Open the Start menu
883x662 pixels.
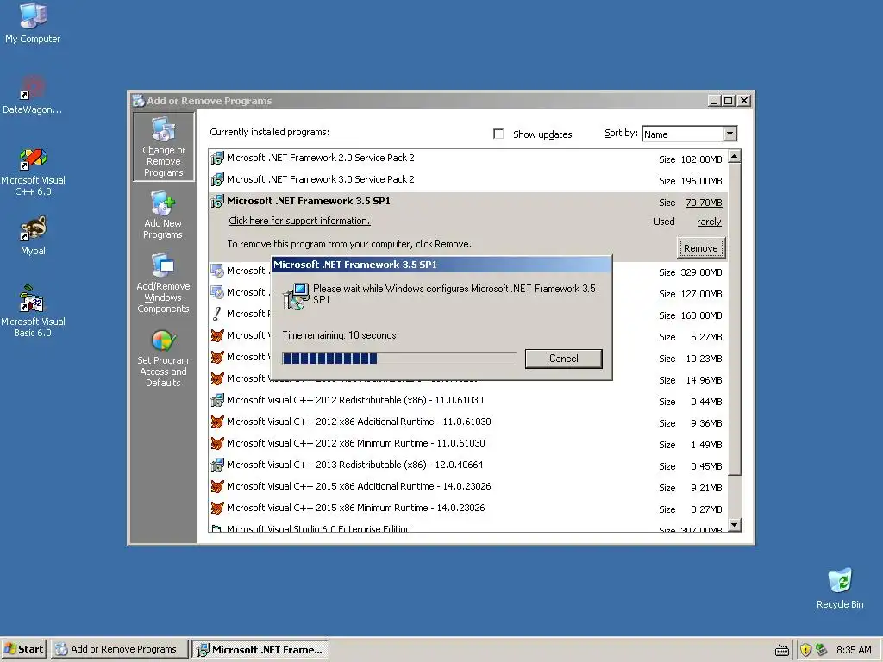coord(23,649)
